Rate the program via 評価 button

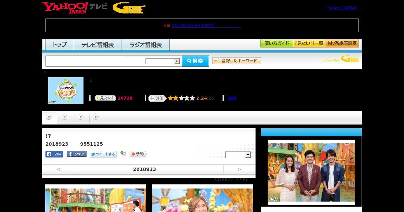[157, 98]
